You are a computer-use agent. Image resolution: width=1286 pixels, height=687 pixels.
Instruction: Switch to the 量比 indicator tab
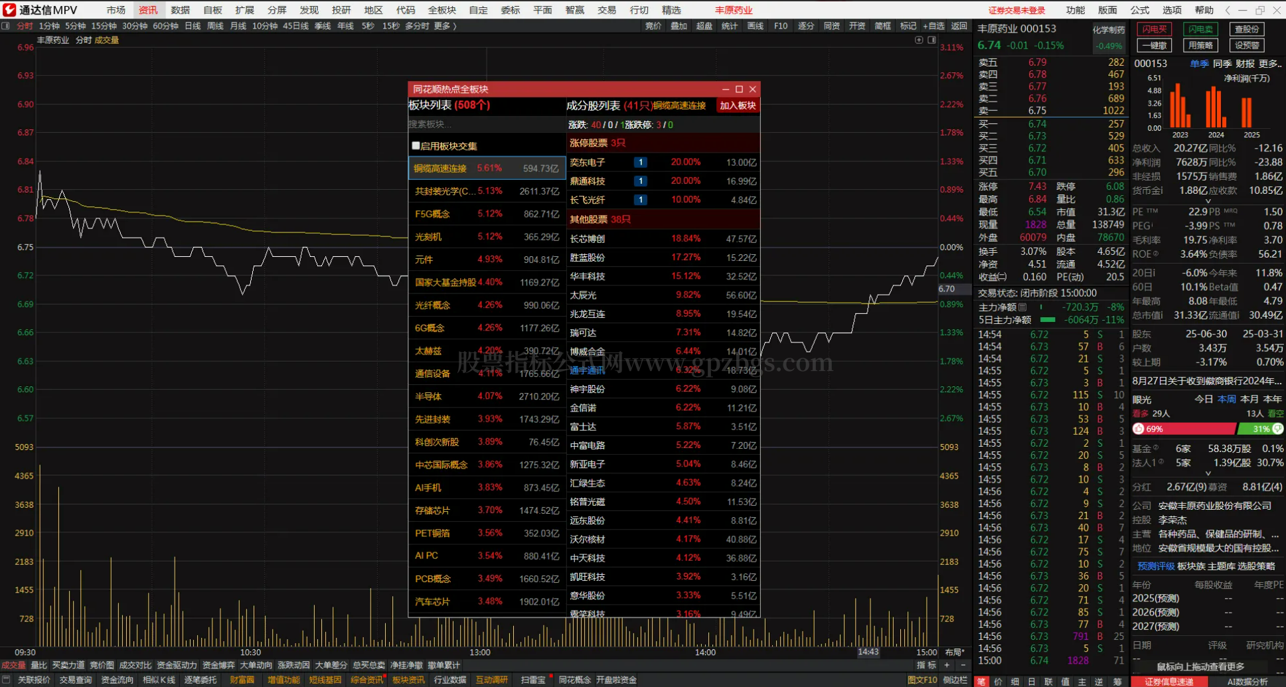point(39,665)
